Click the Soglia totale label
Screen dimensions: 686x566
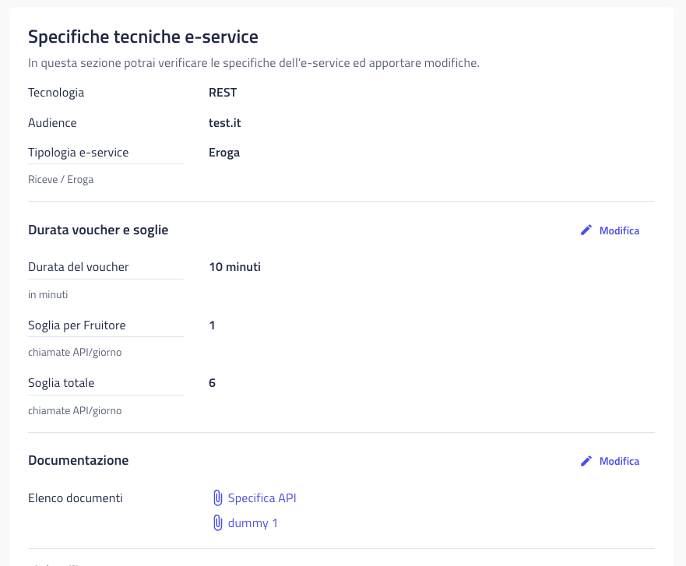click(x=62, y=383)
